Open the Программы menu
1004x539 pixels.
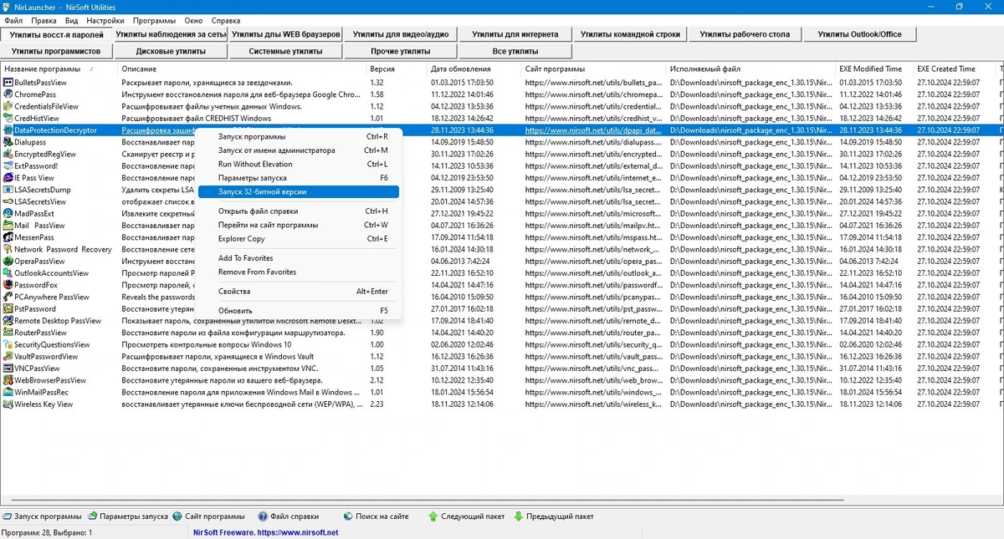(x=154, y=20)
